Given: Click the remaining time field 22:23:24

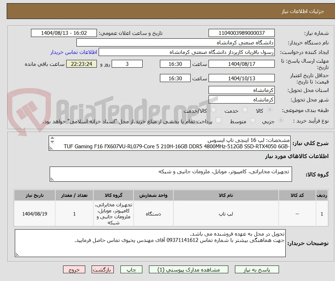Looking at the screenshot, I should 82,64.
